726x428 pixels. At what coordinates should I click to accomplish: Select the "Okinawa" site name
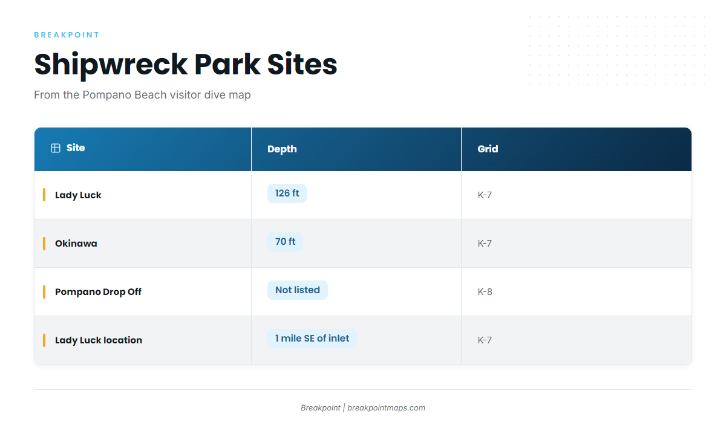(76, 244)
